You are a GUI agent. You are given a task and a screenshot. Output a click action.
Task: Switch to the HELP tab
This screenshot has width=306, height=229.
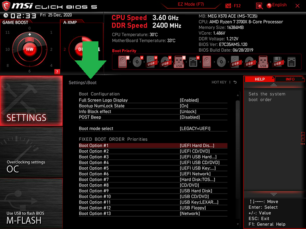(259, 79)
